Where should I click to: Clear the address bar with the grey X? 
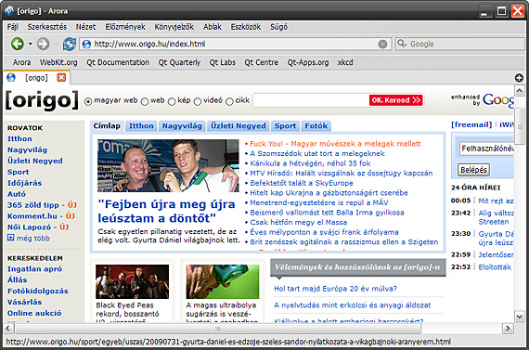pyautogui.click(x=382, y=44)
